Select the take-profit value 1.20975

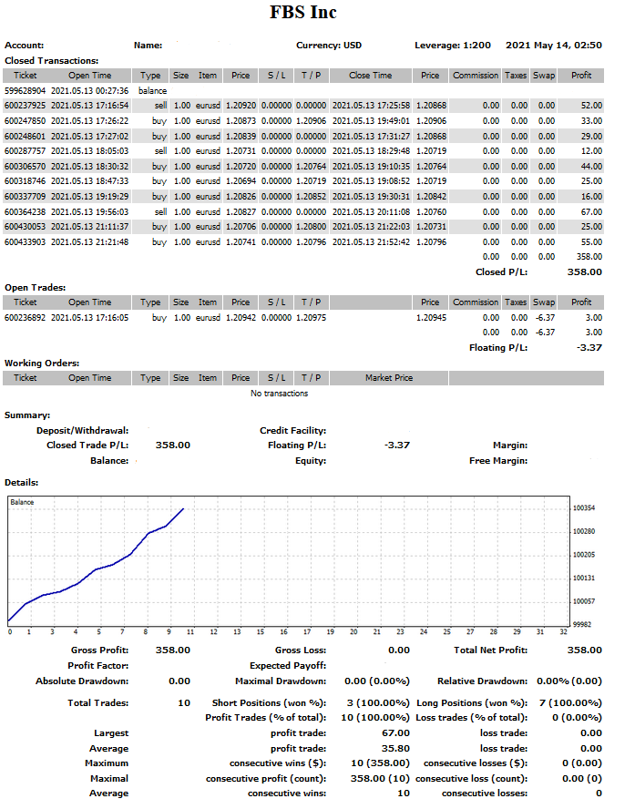click(x=311, y=318)
